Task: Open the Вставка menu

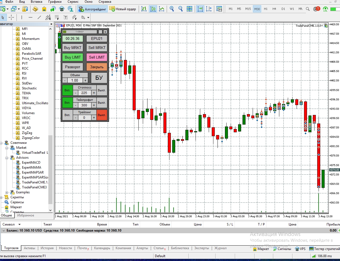Action: (x=37, y=2)
